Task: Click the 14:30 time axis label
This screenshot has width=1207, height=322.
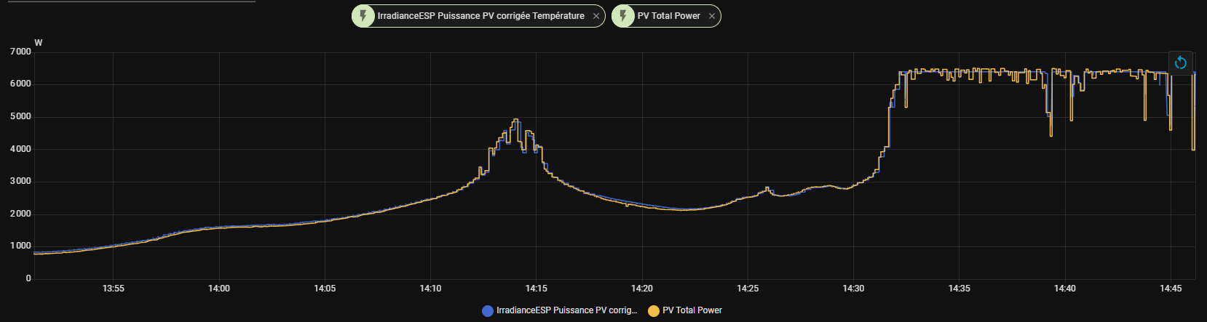Action: 853,289
